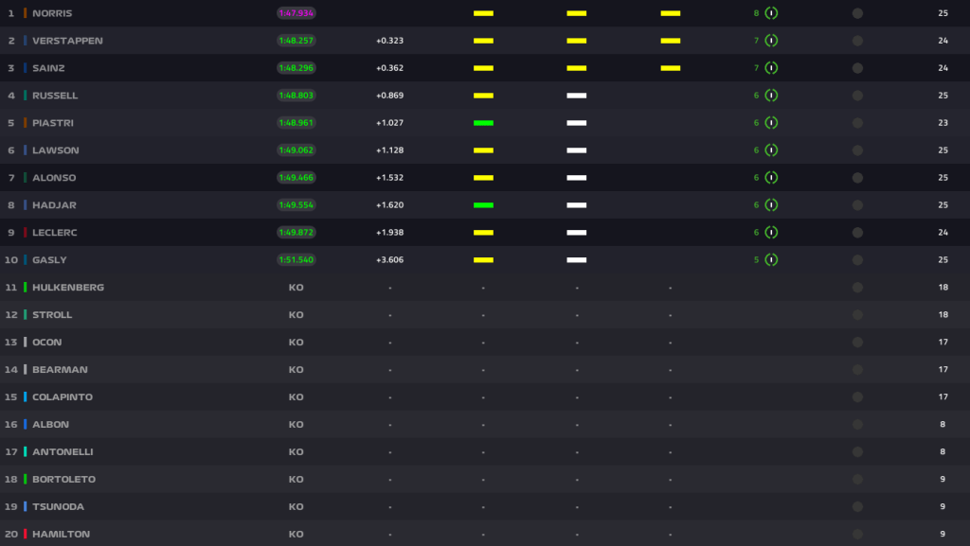Click the grey status dot in Sainz's row
The height and width of the screenshot is (546, 970).
pos(857,68)
